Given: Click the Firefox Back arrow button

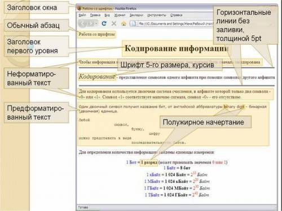Looking at the screenshot, I should (x=83, y=24).
